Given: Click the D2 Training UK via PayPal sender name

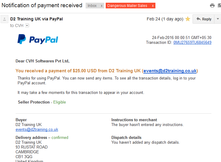Looking at the screenshot, I should click(37, 19).
